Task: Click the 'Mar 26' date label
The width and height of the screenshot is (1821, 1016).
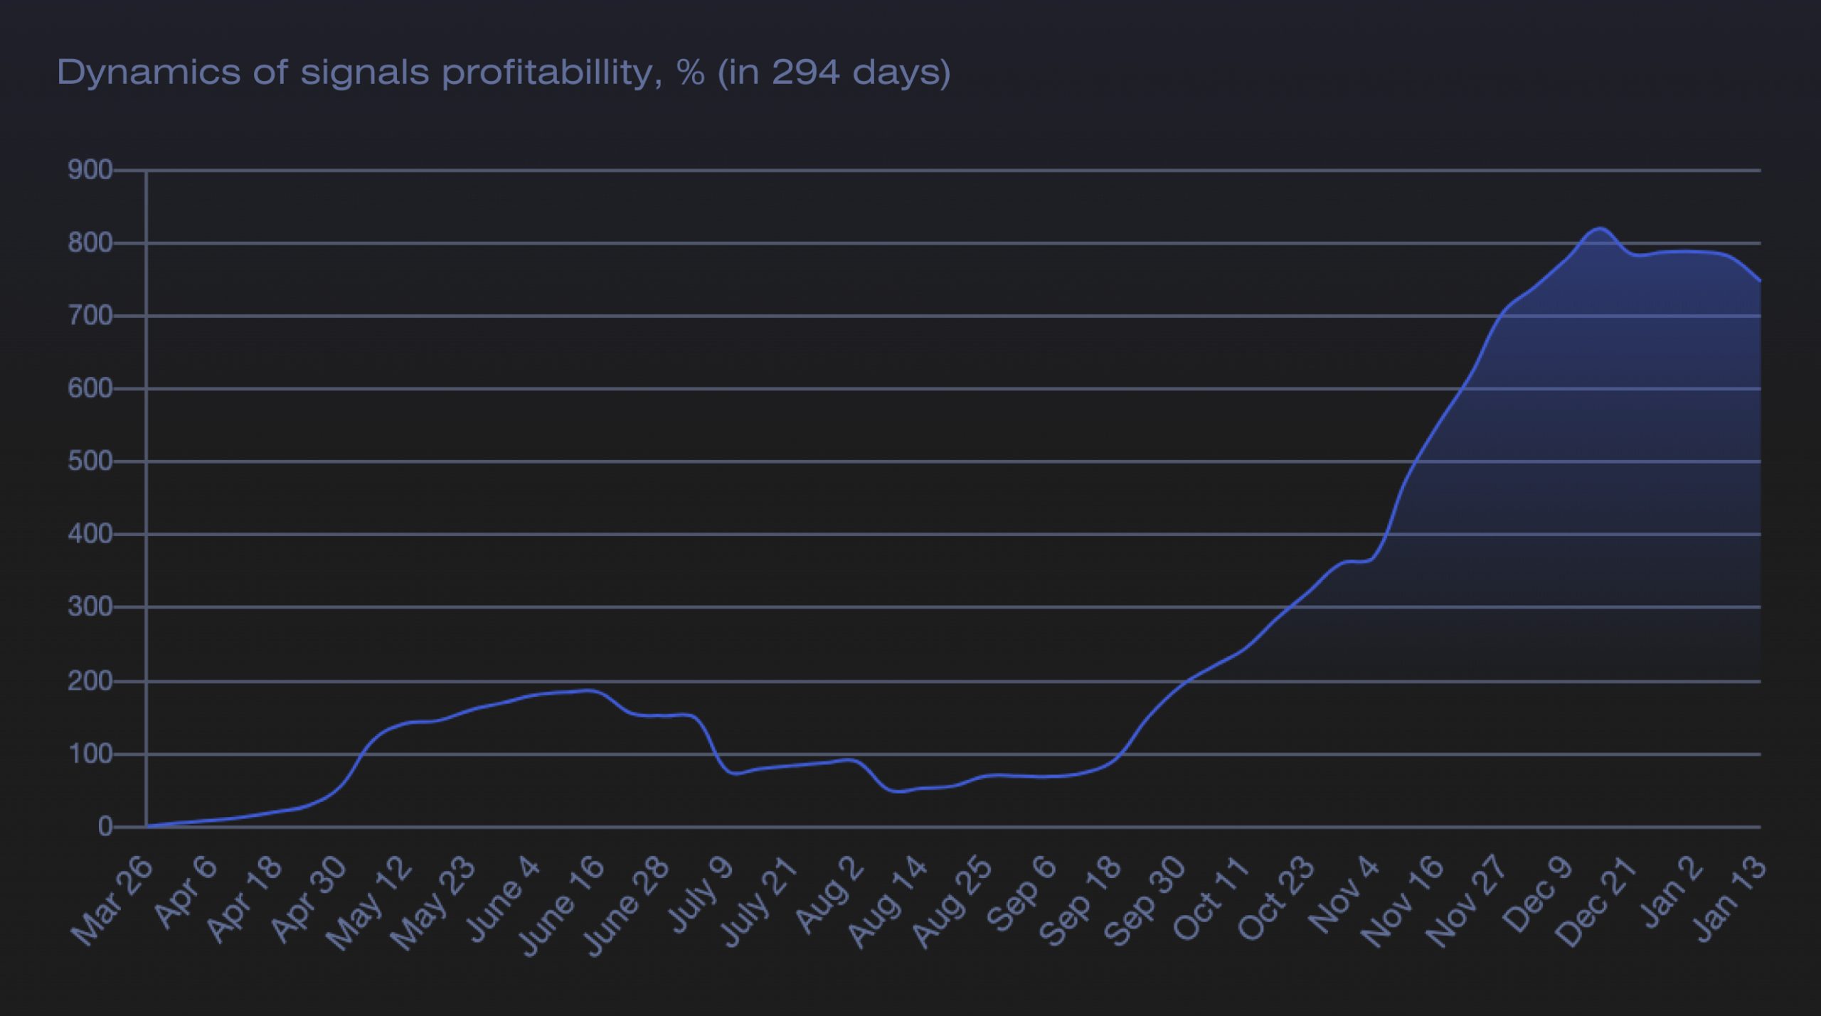Action: [x=112, y=900]
